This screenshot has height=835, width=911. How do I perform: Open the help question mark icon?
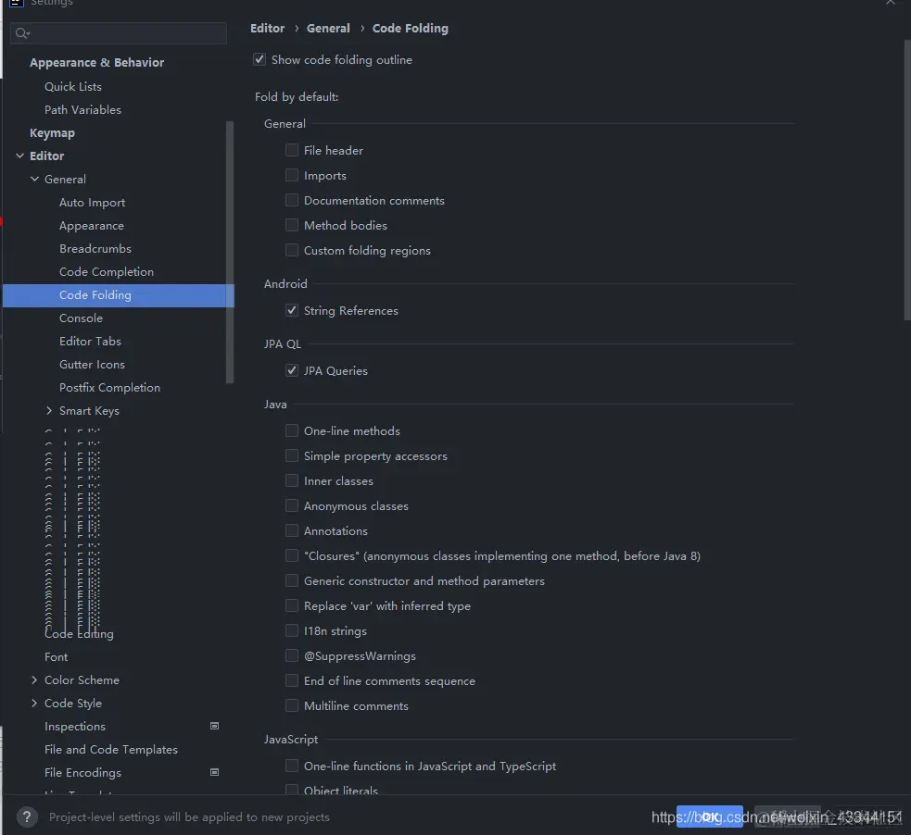point(27,817)
